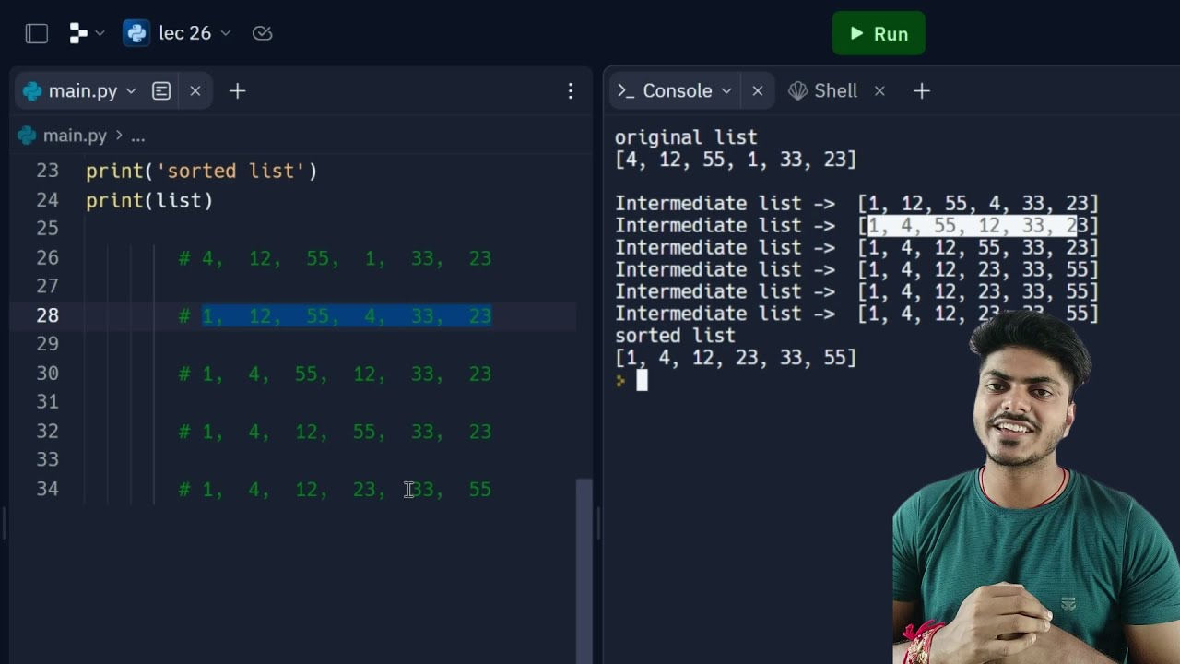Add a new editor tab with plus
The image size is (1180, 664).
pyautogui.click(x=238, y=91)
